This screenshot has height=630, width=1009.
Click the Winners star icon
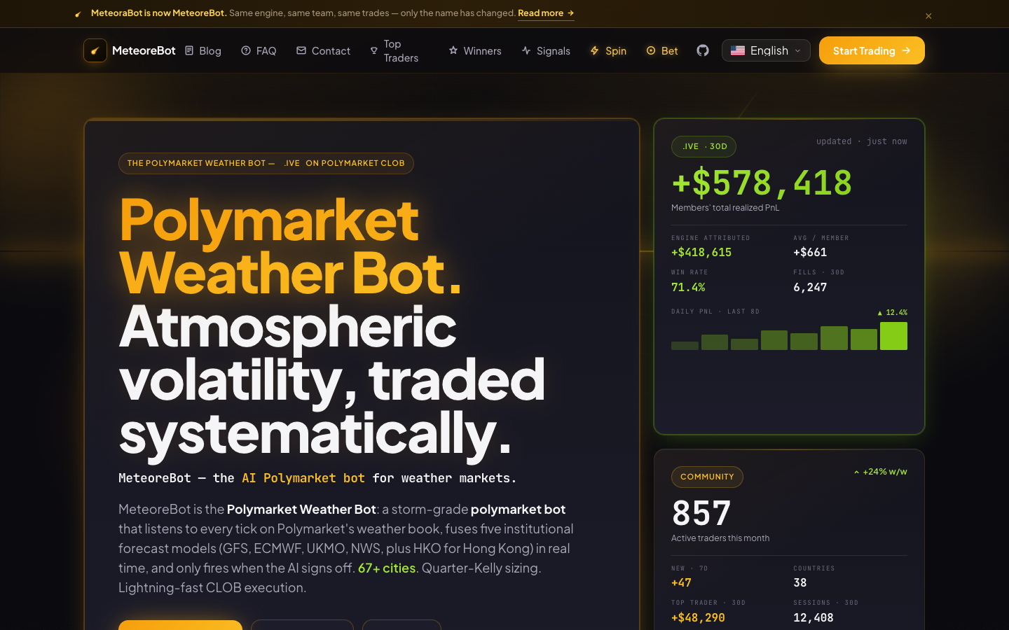coord(453,50)
